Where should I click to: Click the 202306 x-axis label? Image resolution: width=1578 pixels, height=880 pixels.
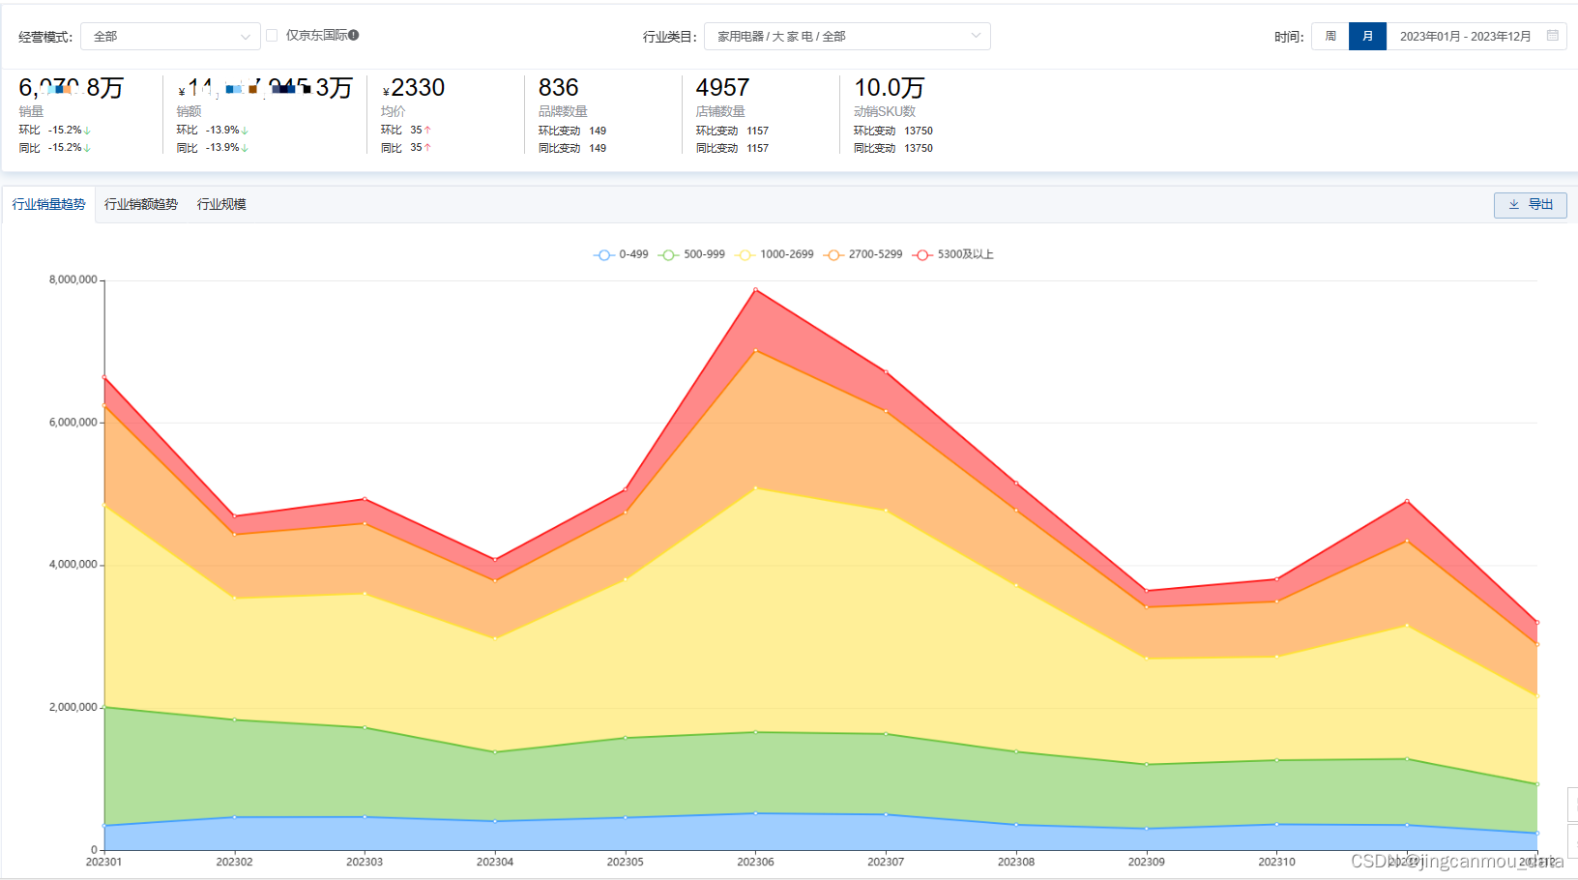(755, 862)
